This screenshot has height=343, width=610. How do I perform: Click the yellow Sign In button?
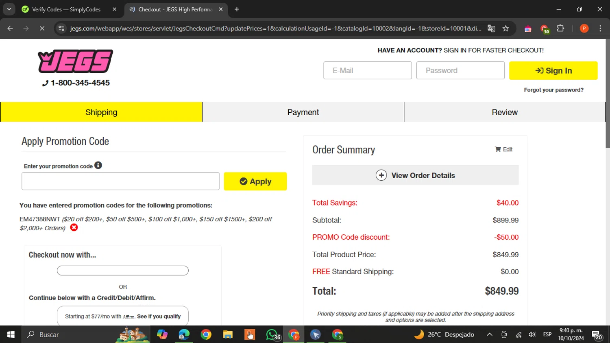click(553, 70)
